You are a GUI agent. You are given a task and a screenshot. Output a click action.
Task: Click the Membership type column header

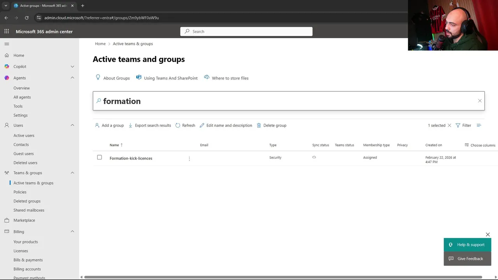click(x=376, y=145)
